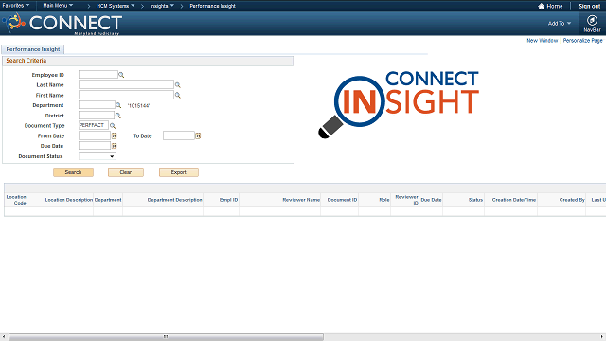The width and height of the screenshot is (606, 341).
Task: Sort by Document ID column header
Action: [342, 200]
